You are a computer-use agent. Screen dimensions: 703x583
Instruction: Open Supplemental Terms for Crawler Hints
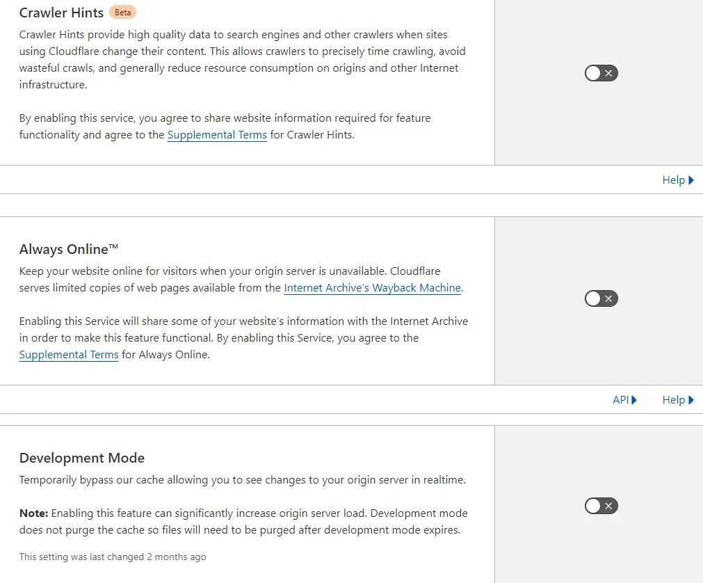click(x=217, y=134)
